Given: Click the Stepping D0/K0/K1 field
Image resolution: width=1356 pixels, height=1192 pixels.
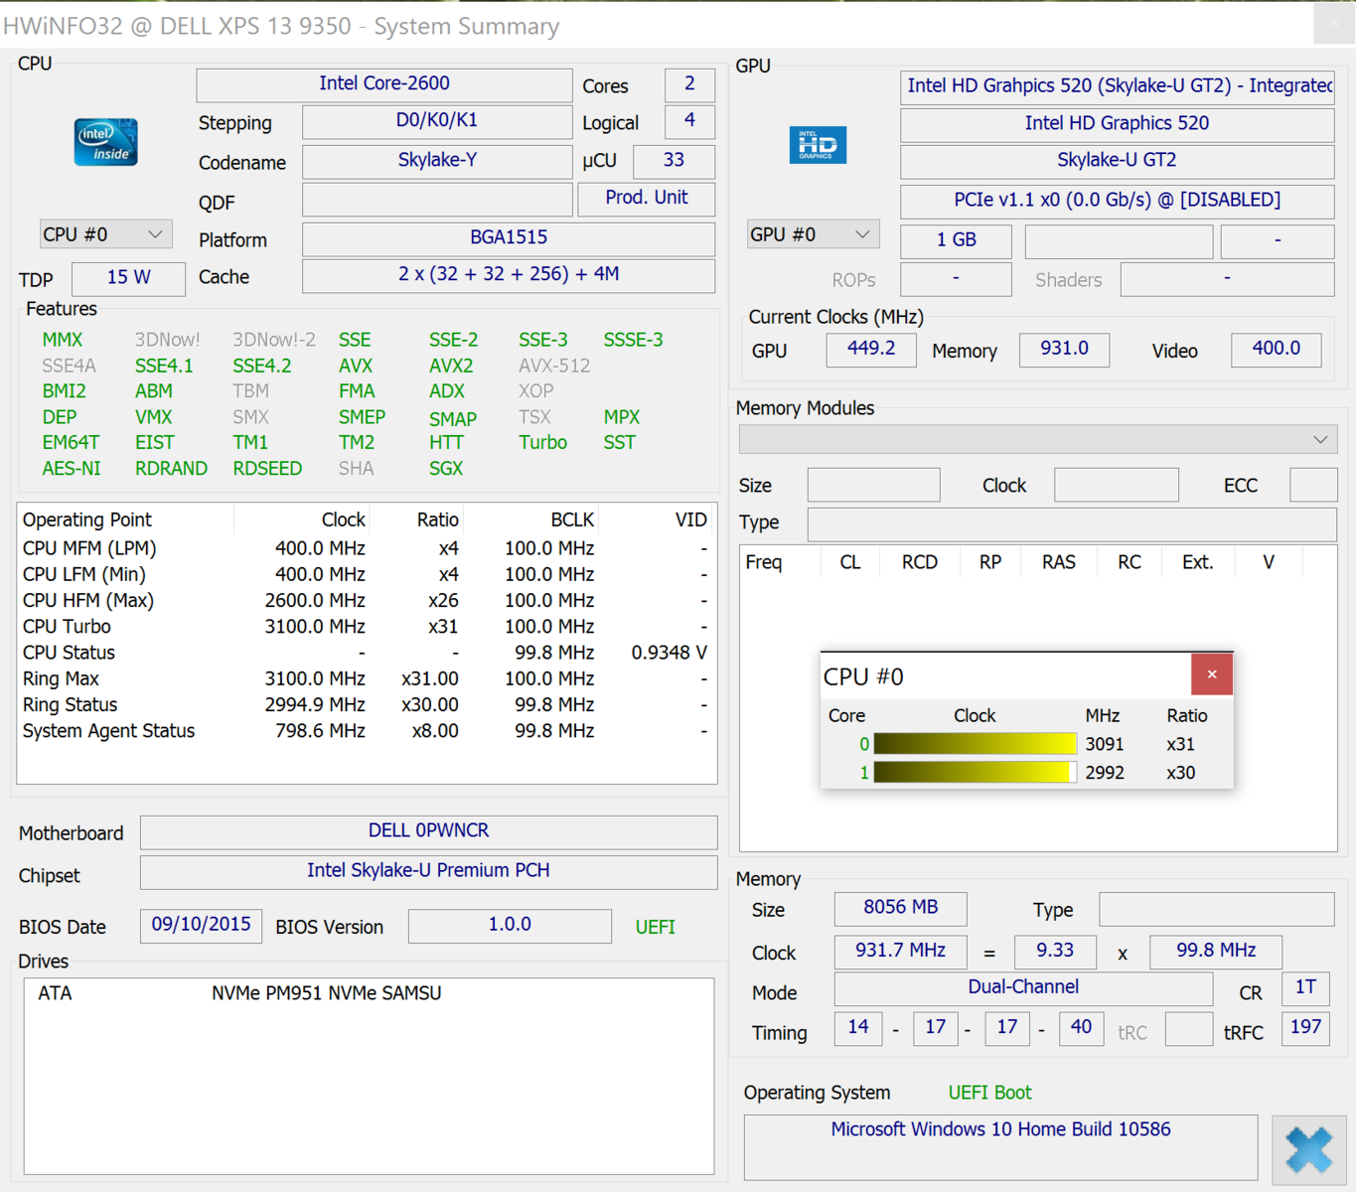Looking at the screenshot, I should click(x=437, y=121).
